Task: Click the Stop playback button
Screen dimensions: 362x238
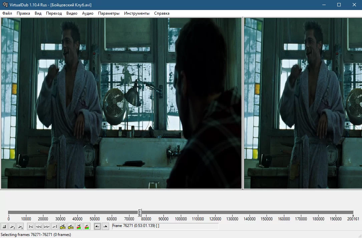Action: (4, 227)
